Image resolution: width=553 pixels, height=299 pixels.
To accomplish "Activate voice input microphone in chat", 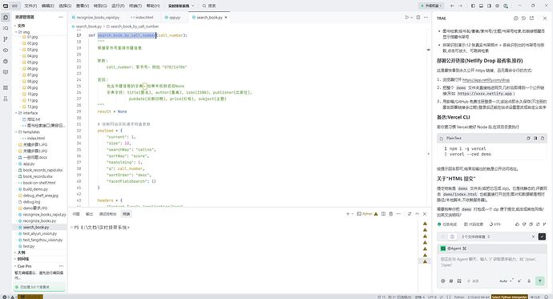I will pos(529,281).
